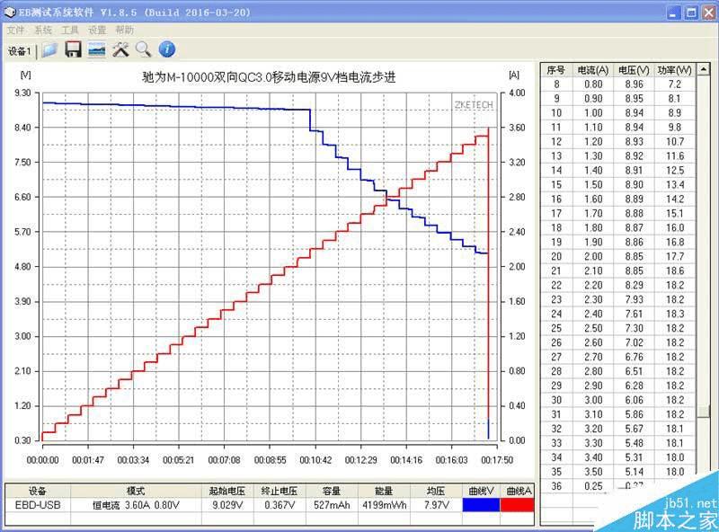Select table row with 序号 20
Image resolution: width=719 pixels, height=532 pixels.
pyautogui.click(x=618, y=256)
